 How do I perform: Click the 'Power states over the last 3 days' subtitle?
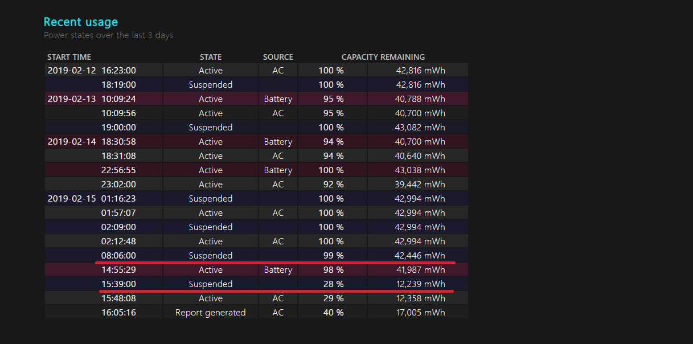point(108,35)
